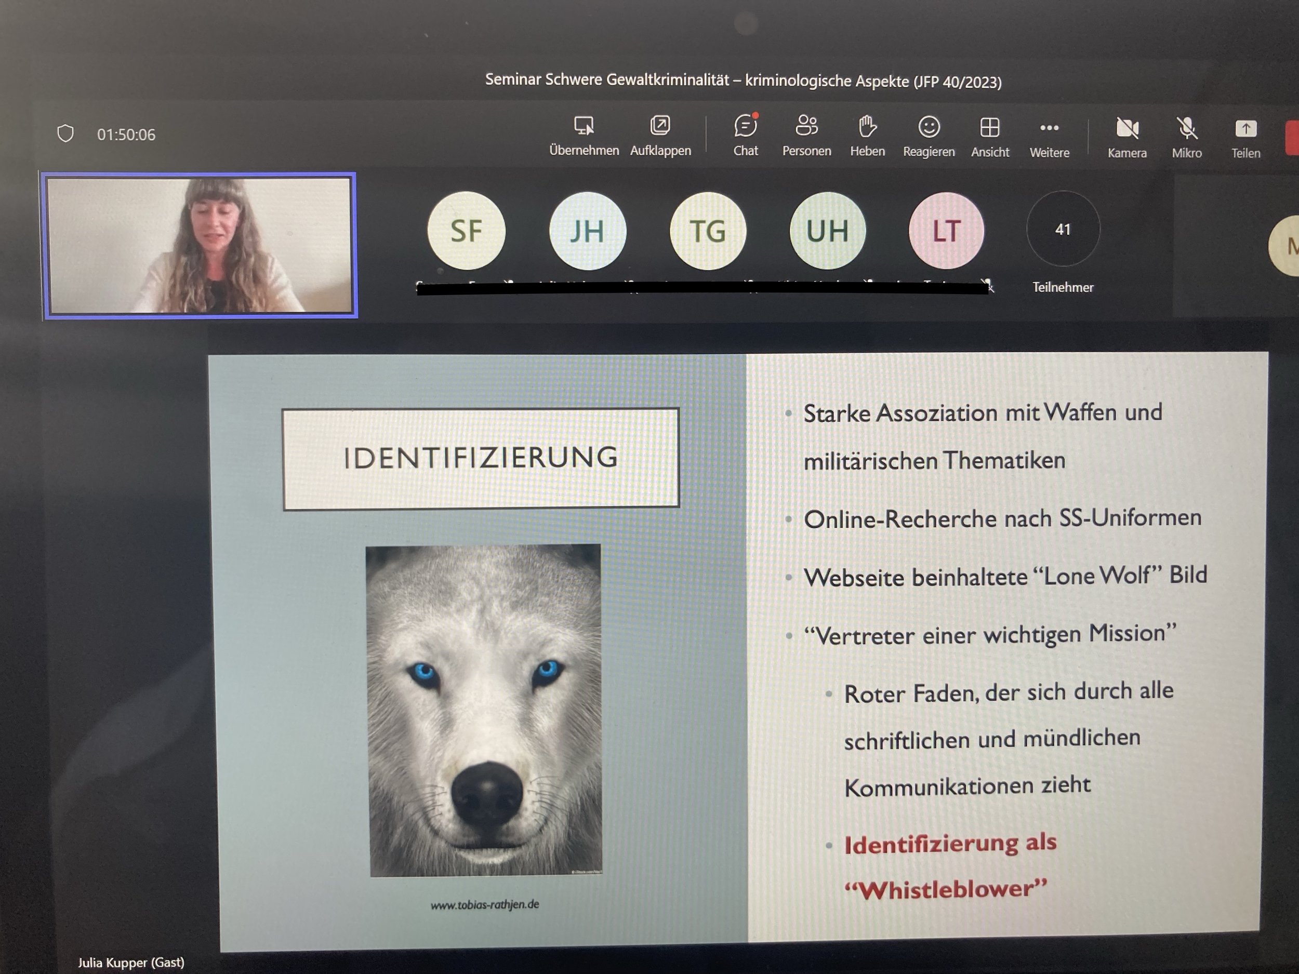Open the Personen participants list
The width and height of the screenshot is (1299, 974).
(x=806, y=136)
